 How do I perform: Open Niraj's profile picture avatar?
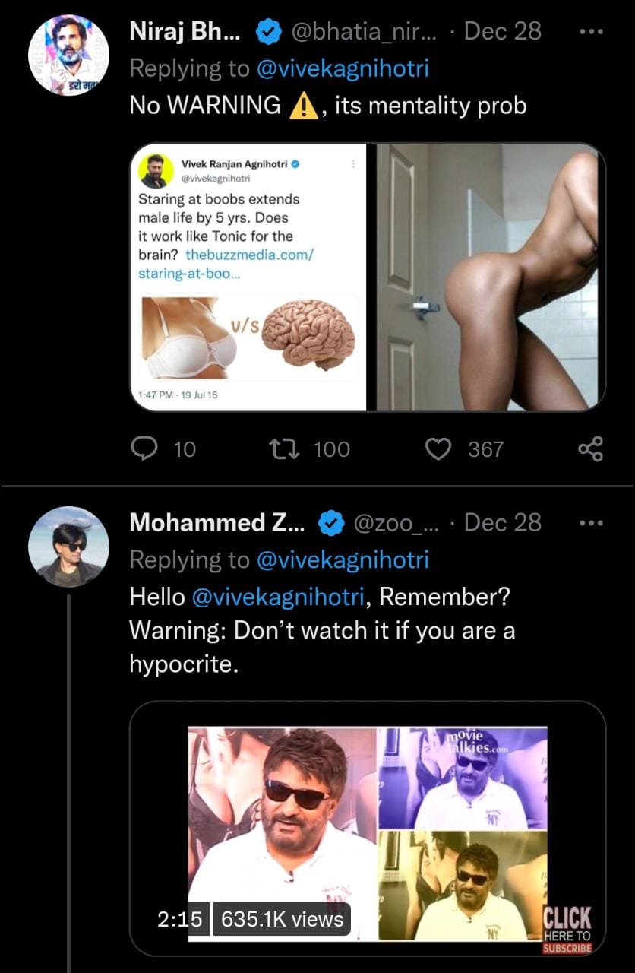click(68, 55)
